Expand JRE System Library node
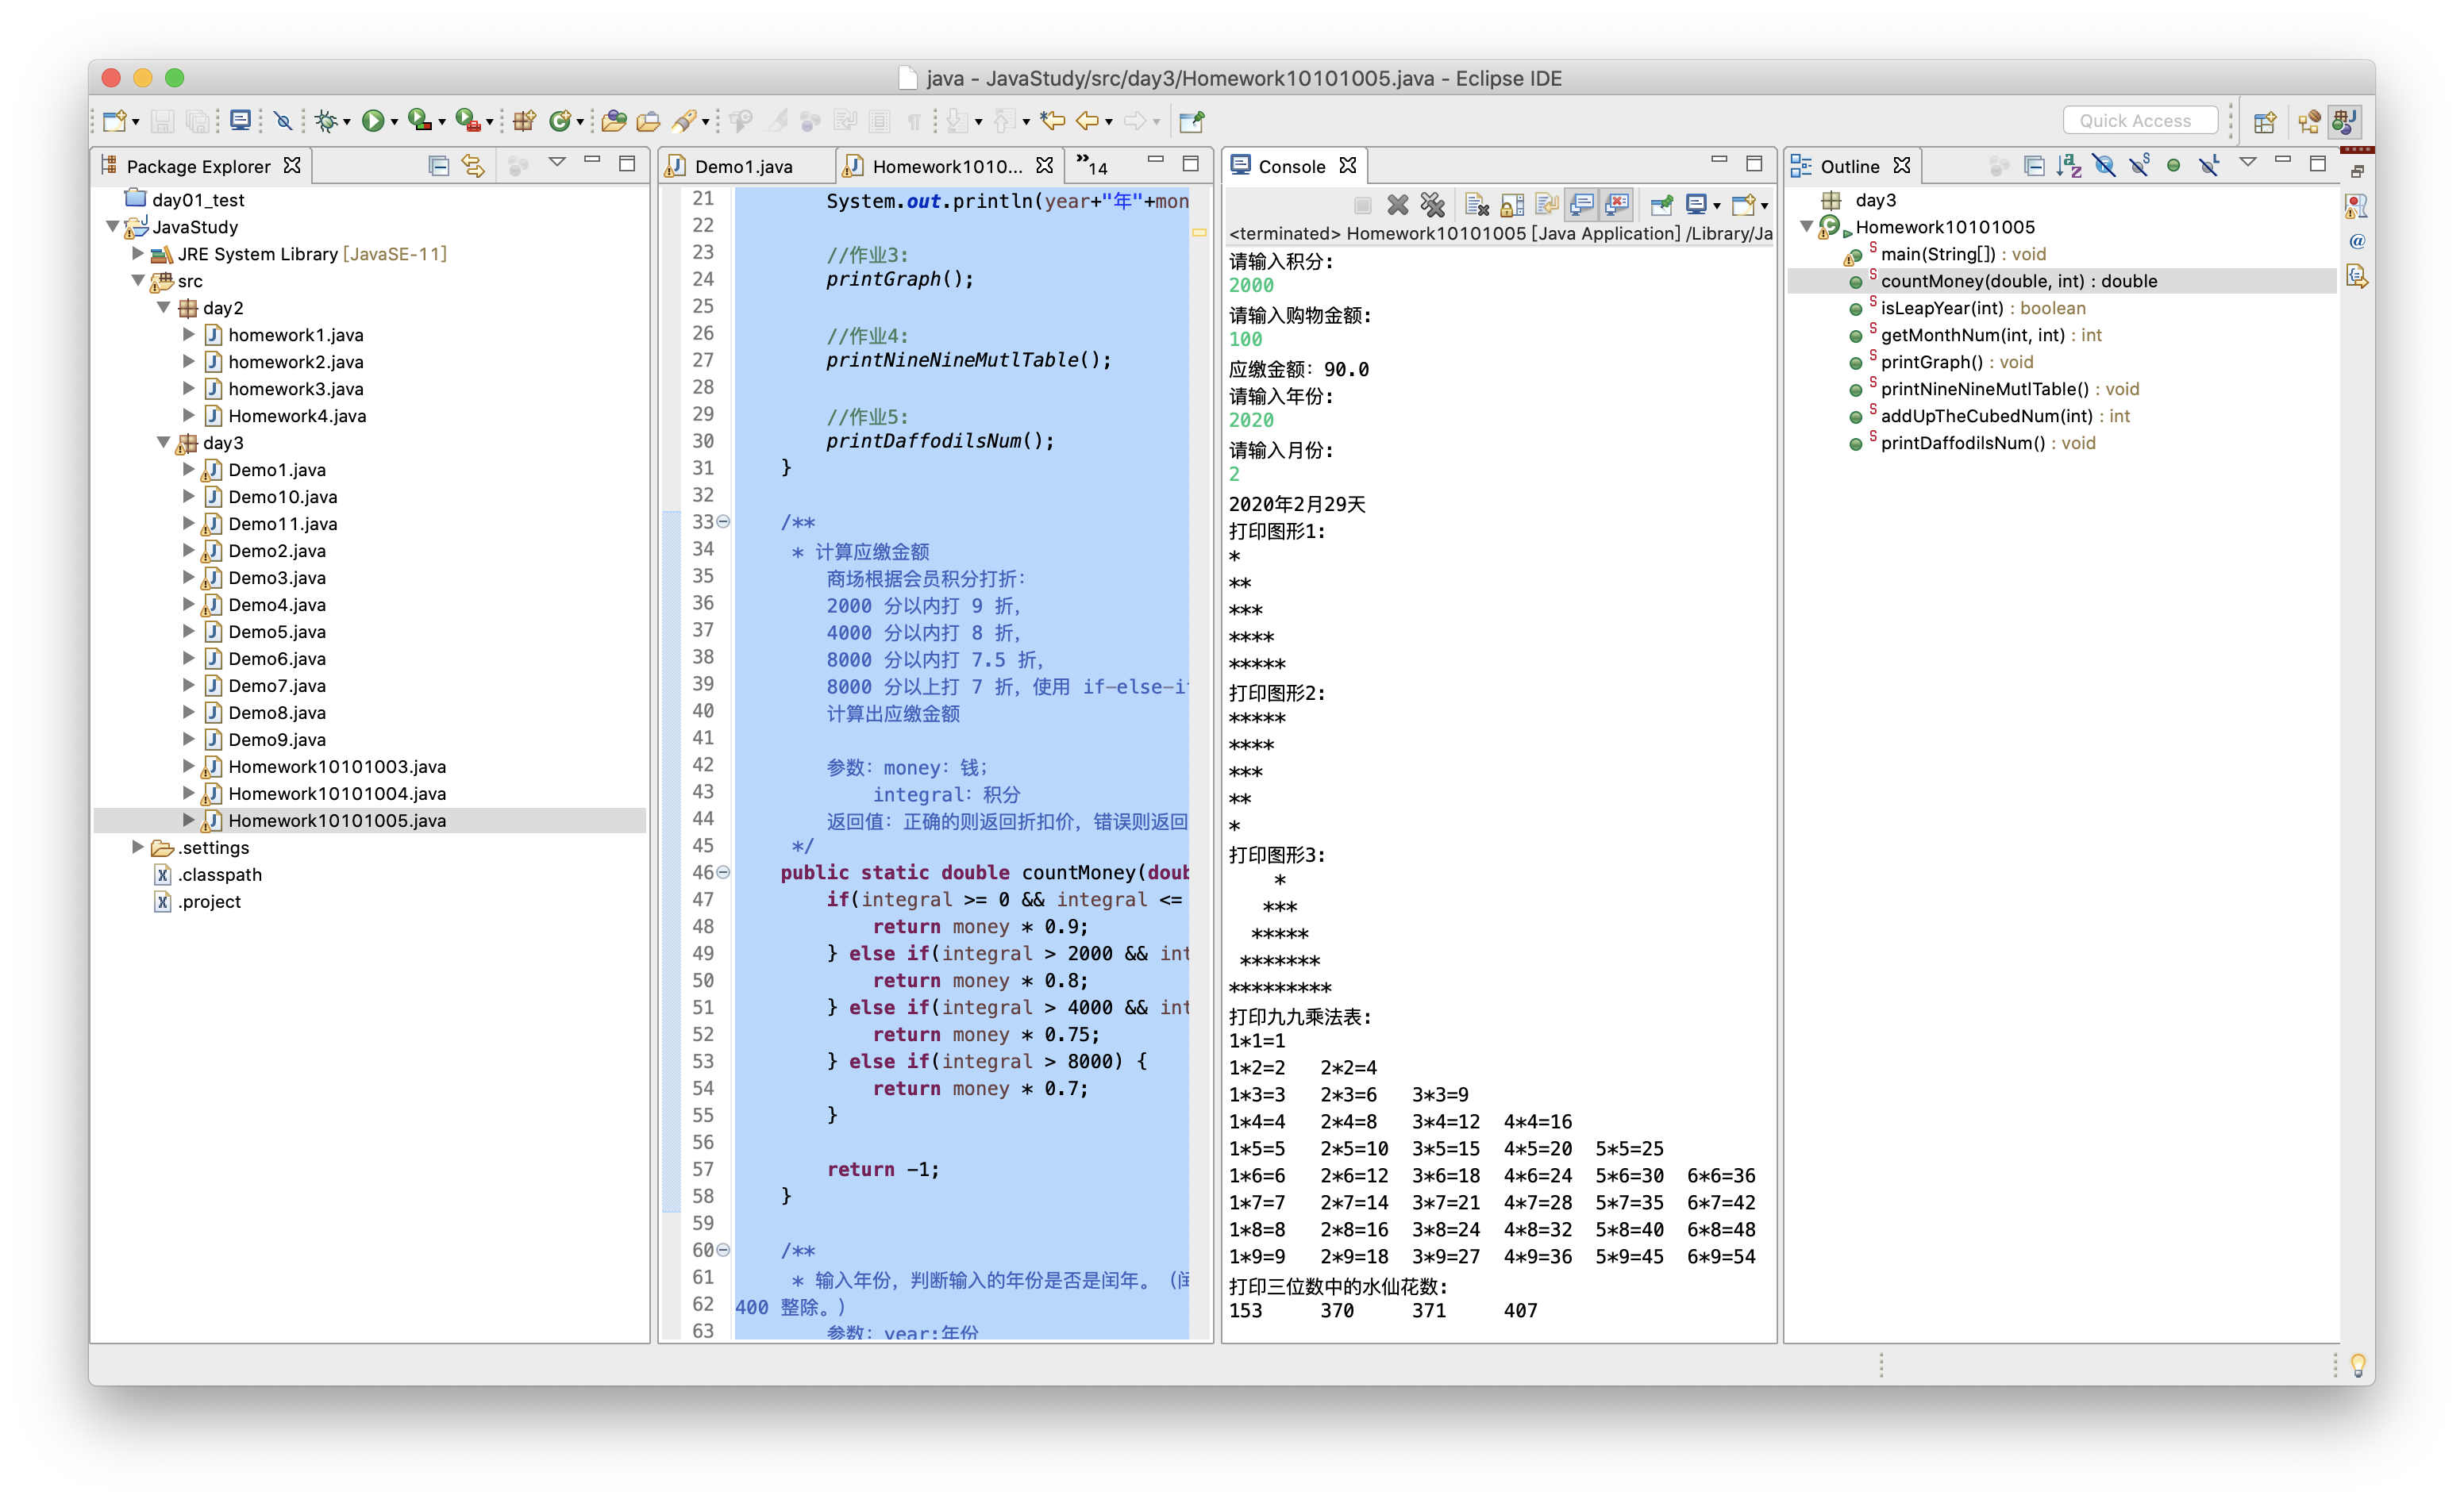The width and height of the screenshot is (2464, 1503). 138,253
